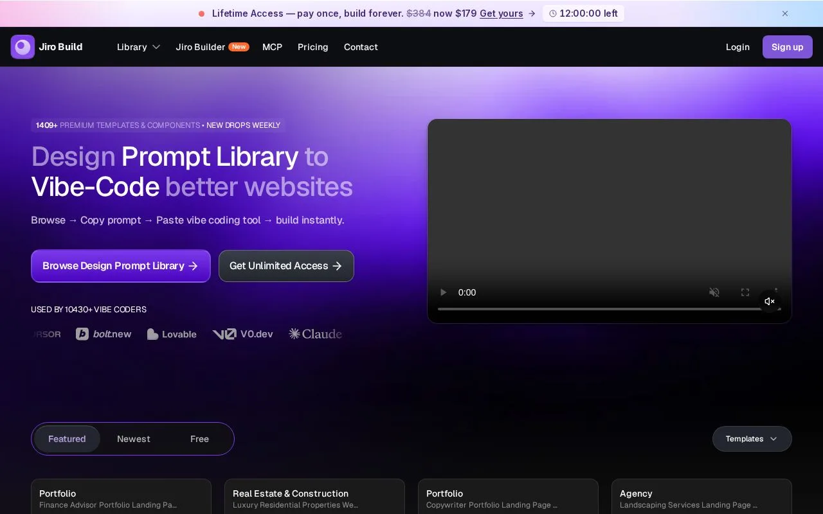Image resolution: width=823 pixels, height=514 pixels.
Task: Switch to the Newest tab
Action: point(134,439)
